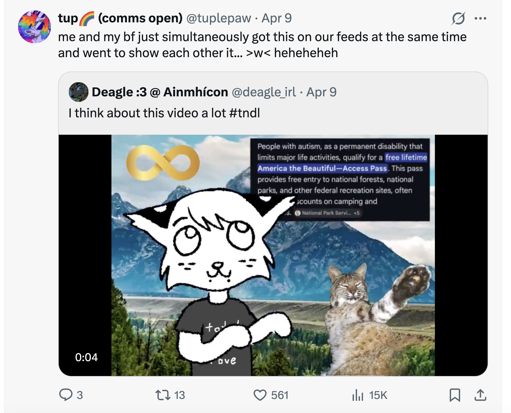The width and height of the screenshot is (511, 413).
Task: Click the tup (comms open) display name
Action: click(x=120, y=18)
